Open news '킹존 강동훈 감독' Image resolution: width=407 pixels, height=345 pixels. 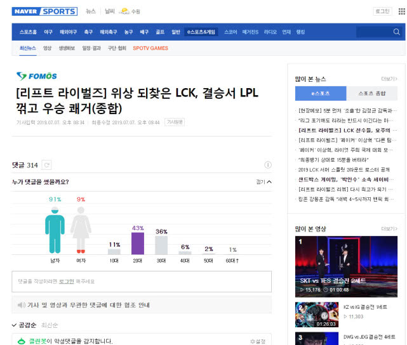pos(347,199)
